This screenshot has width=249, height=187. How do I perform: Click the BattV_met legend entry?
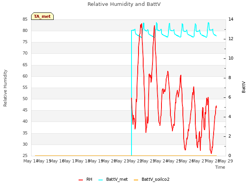(113, 179)
